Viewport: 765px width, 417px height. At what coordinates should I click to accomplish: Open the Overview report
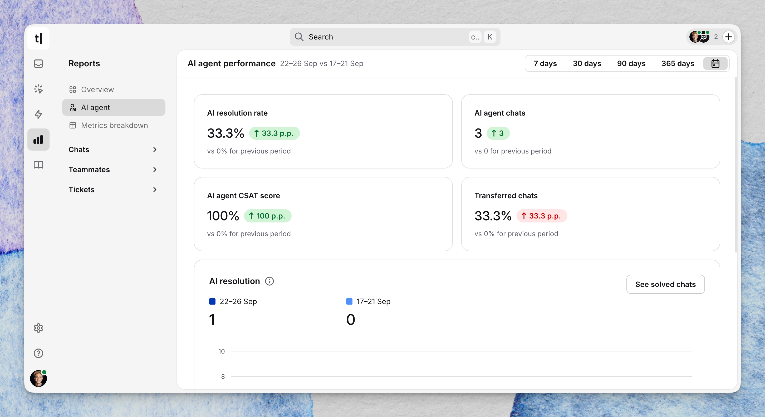(x=97, y=89)
